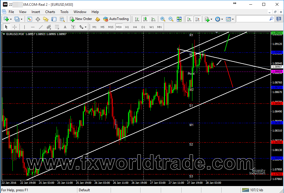Expand the Indicators dropdown arrow

click(211, 19)
